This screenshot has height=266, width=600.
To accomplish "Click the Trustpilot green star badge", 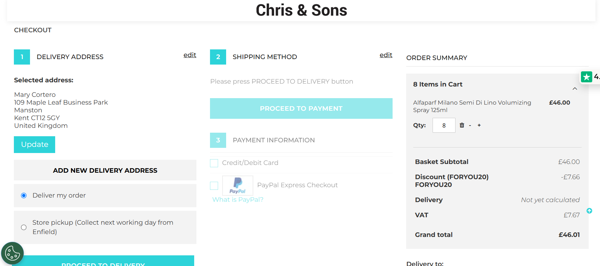I will point(586,77).
